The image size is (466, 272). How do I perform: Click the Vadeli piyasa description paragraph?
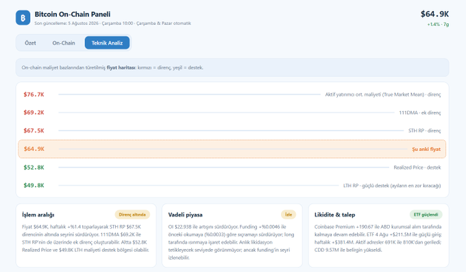click(x=232, y=242)
